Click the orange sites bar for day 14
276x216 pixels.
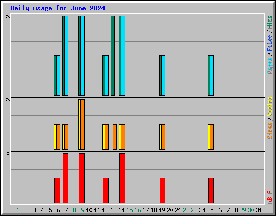pyautogui.click(x=123, y=137)
